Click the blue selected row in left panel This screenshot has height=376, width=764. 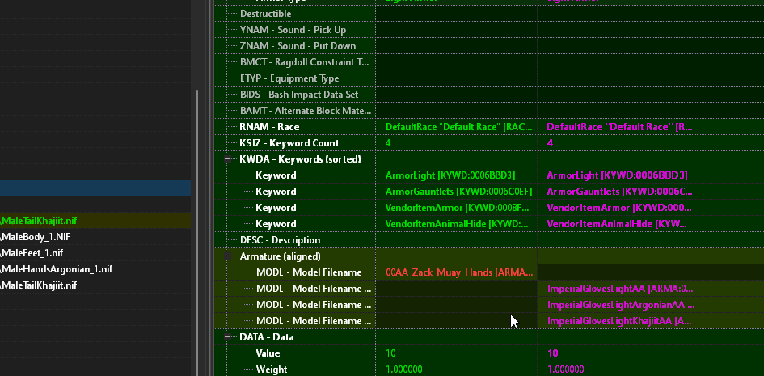pyautogui.click(x=95, y=188)
